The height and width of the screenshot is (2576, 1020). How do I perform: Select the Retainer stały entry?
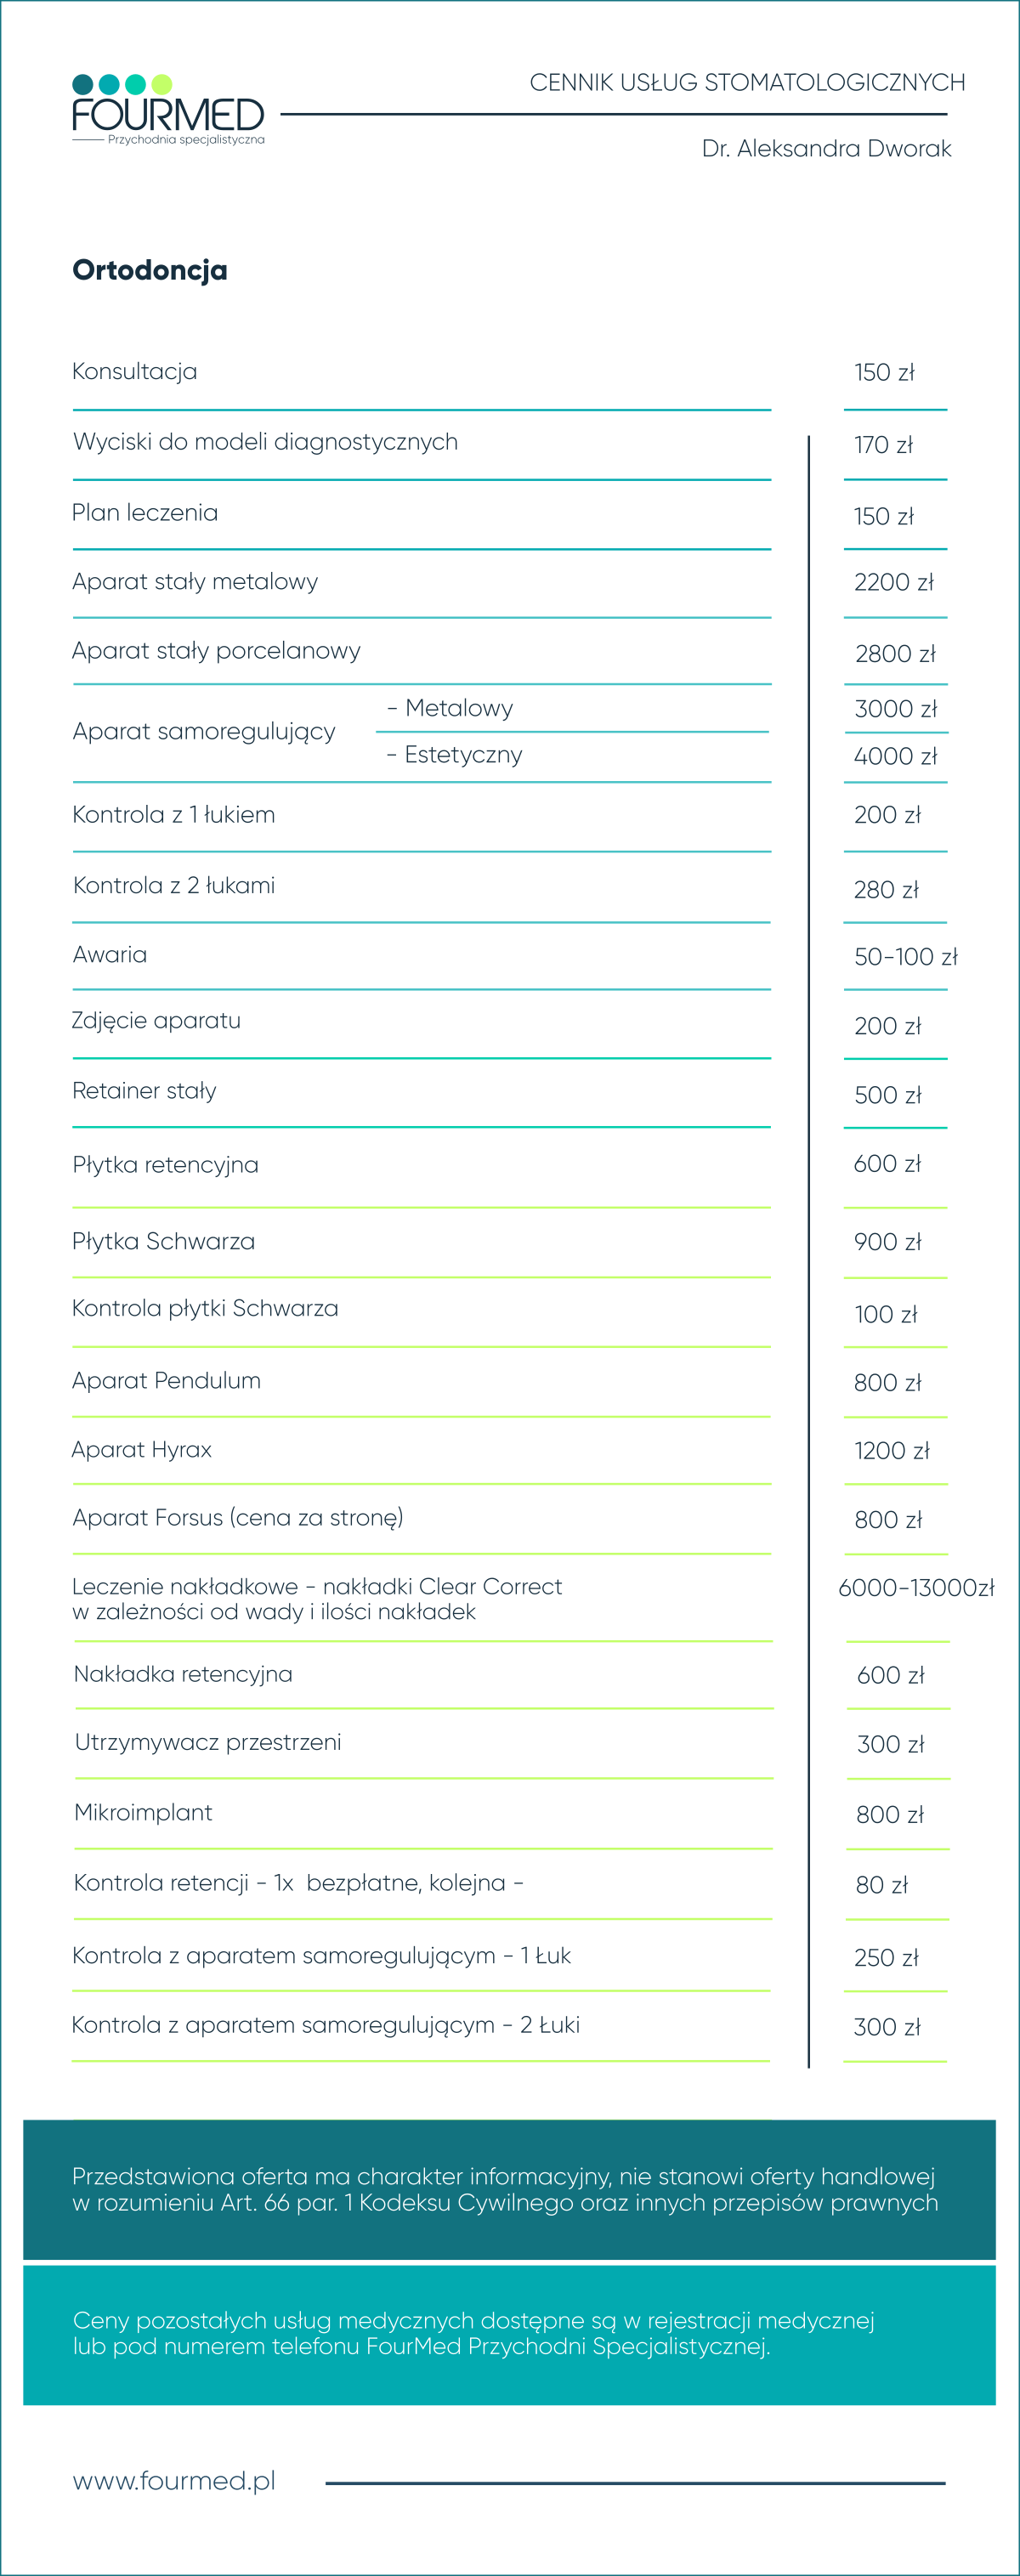pyautogui.click(x=144, y=1091)
